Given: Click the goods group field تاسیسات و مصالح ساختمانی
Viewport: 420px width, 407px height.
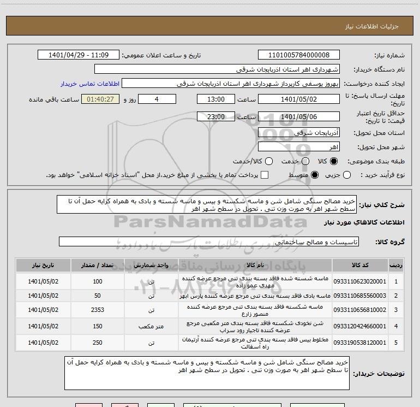Looking at the screenshot, I should (x=209, y=241).
